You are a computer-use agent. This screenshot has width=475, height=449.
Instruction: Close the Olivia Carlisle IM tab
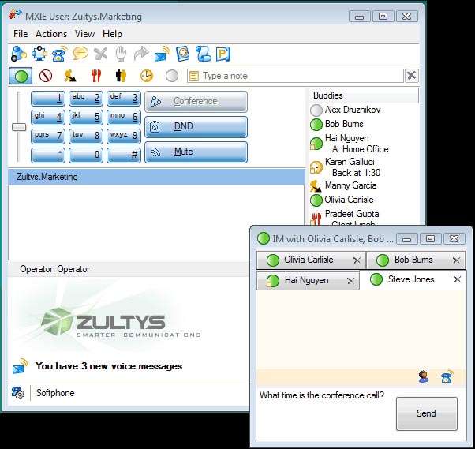pos(357,260)
